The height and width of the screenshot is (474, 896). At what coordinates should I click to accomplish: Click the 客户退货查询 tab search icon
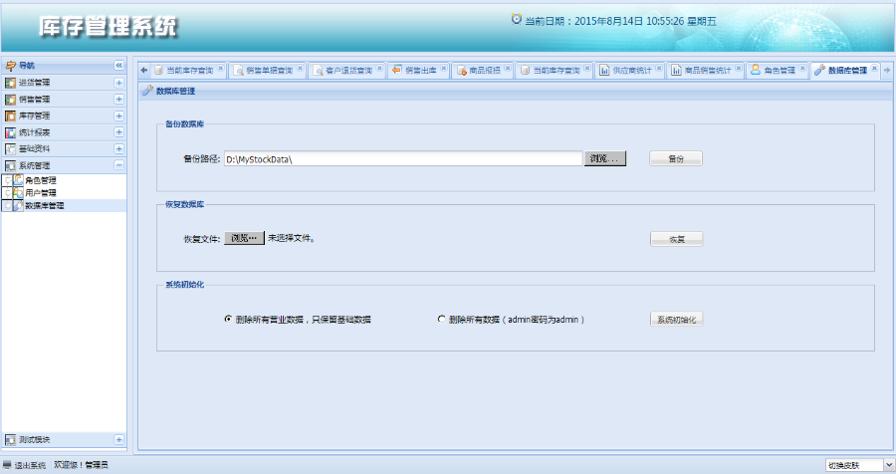pyautogui.click(x=318, y=71)
